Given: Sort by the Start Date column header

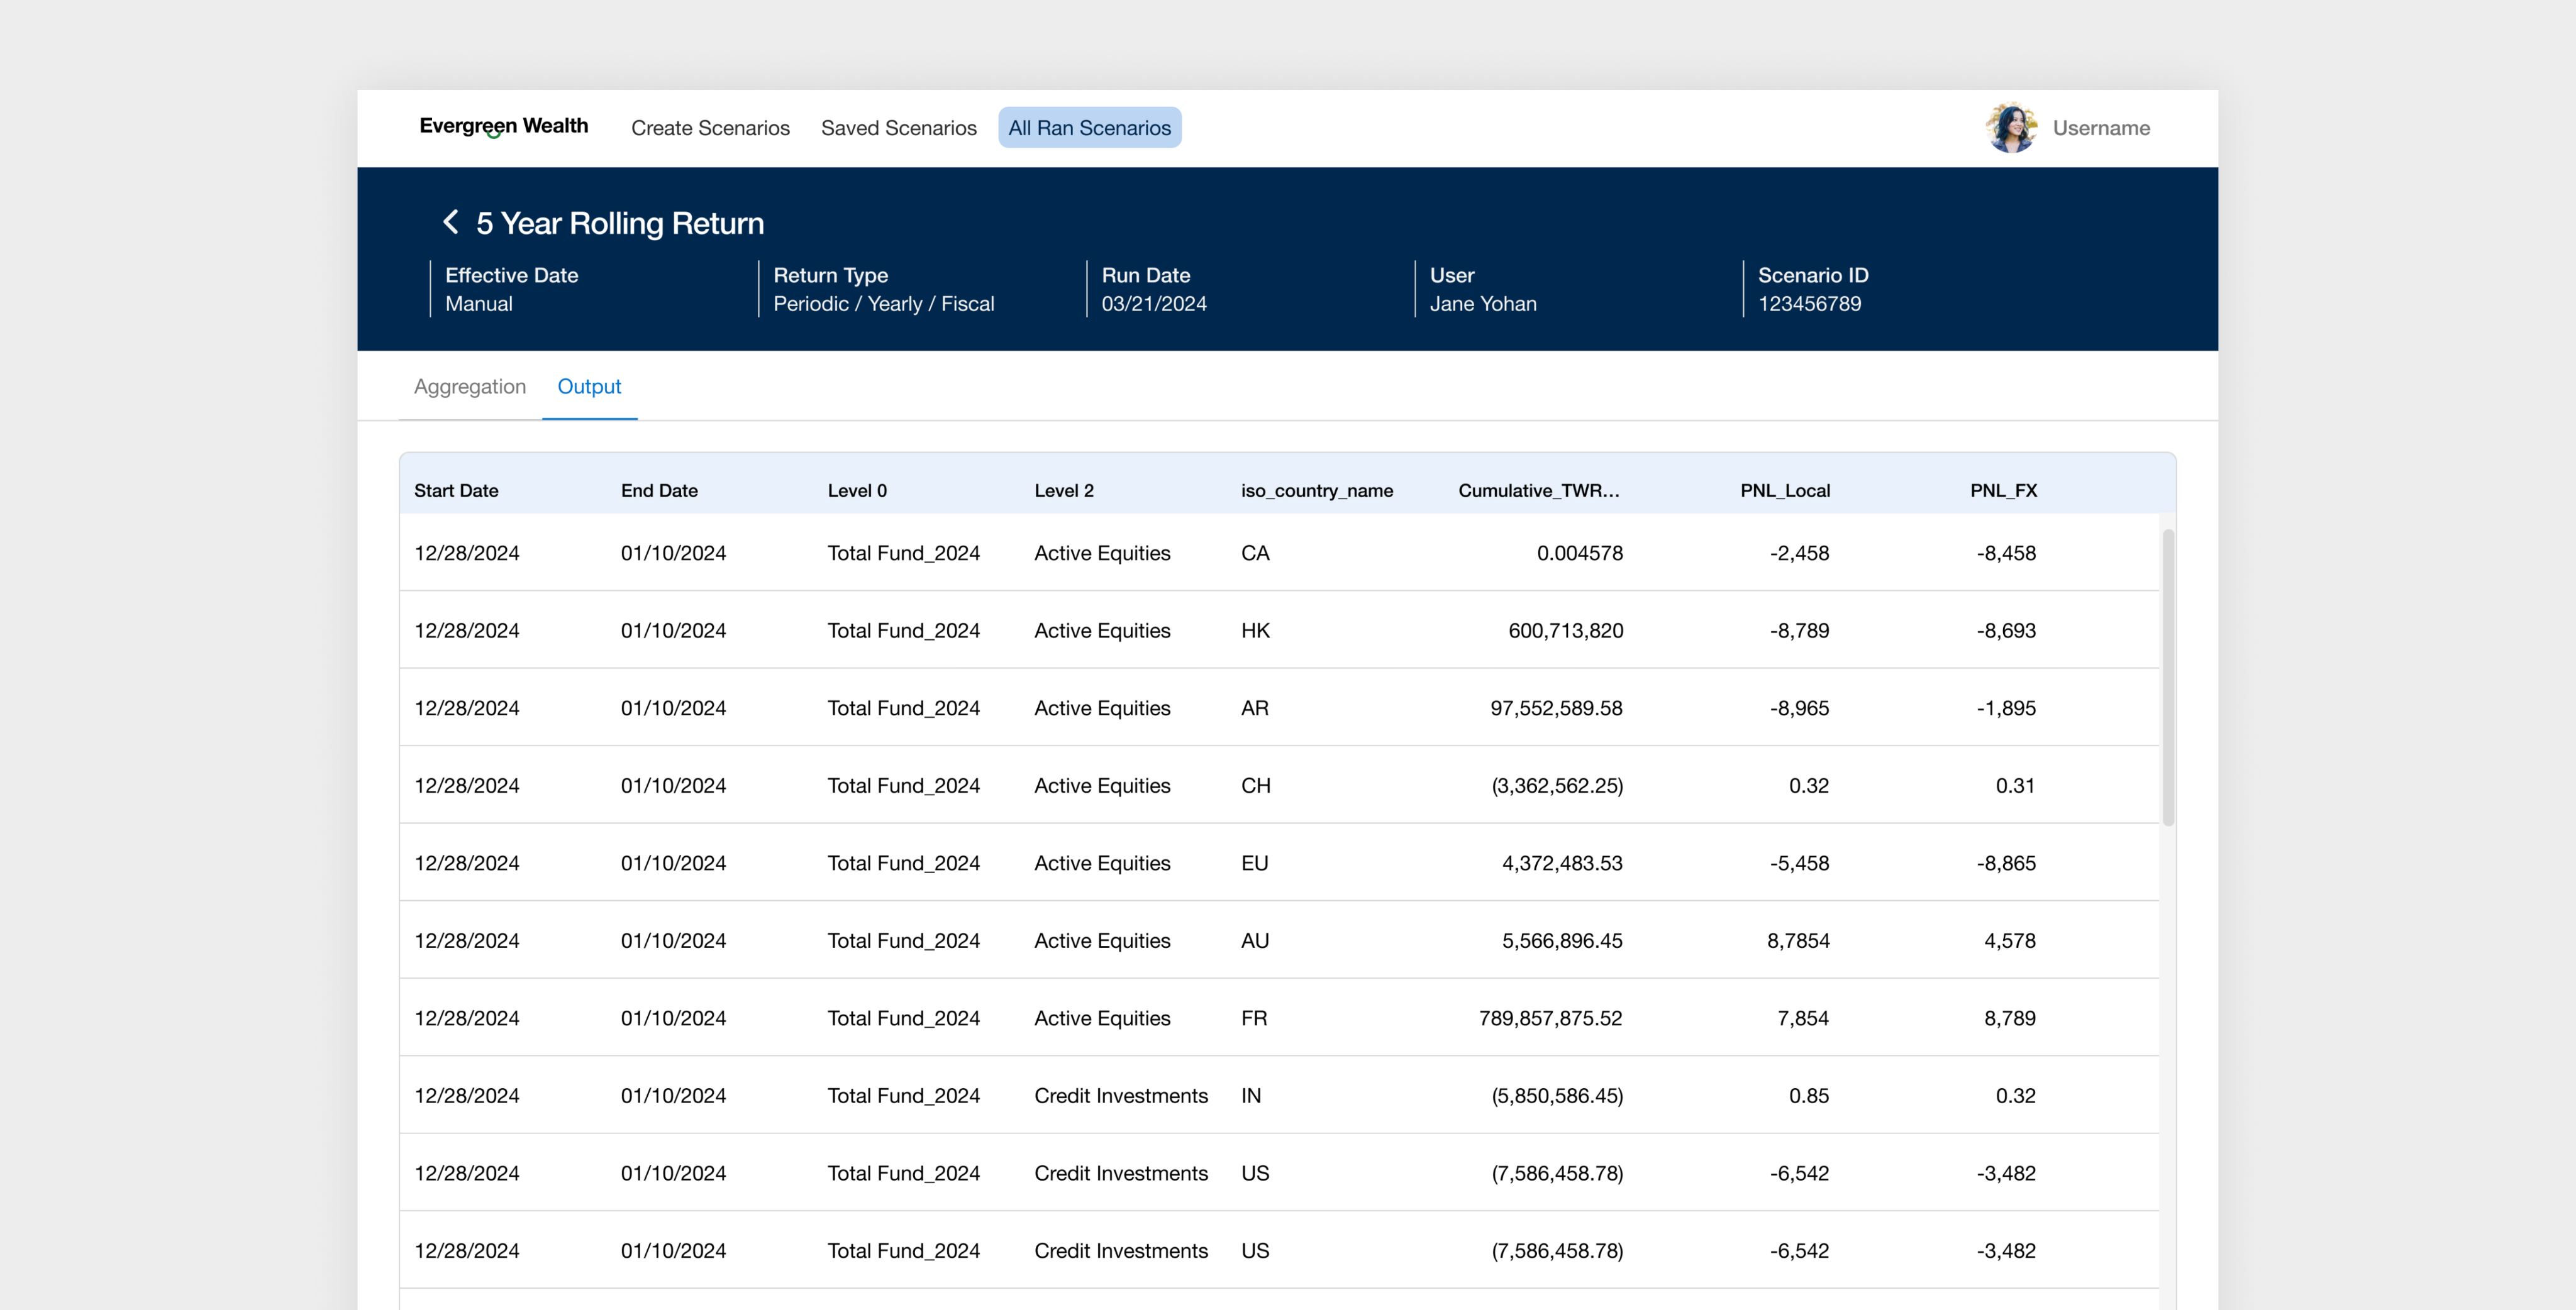Looking at the screenshot, I should 456,491.
